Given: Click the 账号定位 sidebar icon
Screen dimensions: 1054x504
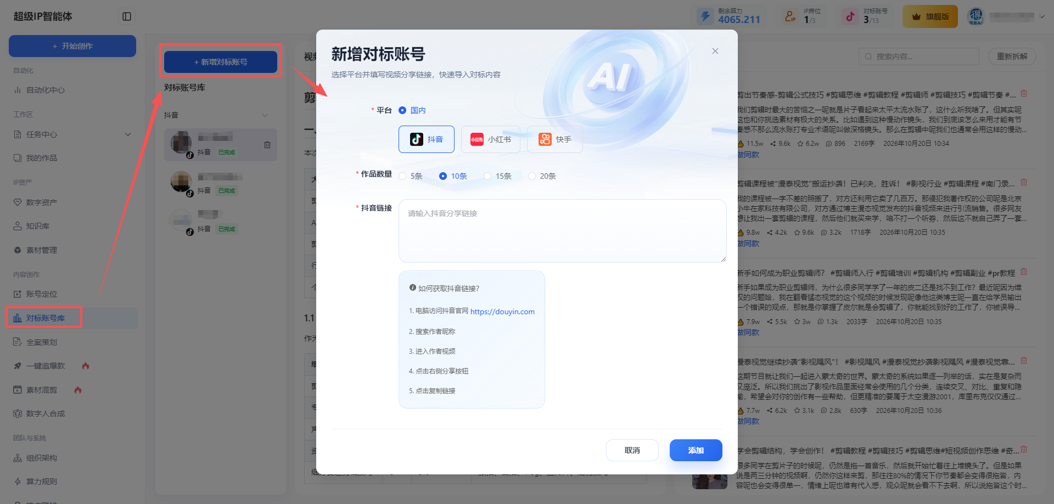Looking at the screenshot, I should 18,294.
